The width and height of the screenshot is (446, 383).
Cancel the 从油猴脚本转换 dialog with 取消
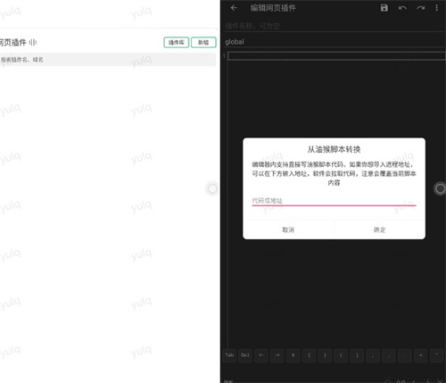tap(288, 229)
